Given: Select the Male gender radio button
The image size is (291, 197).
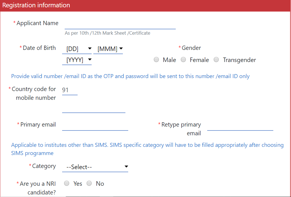Looking at the screenshot, I should click(x=156, y=59).
